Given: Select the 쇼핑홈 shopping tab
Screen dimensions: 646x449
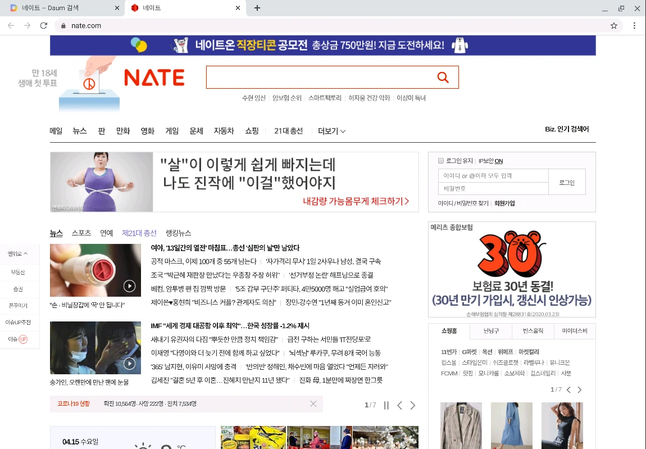Looking at the screenshot, I should [449, 330].
